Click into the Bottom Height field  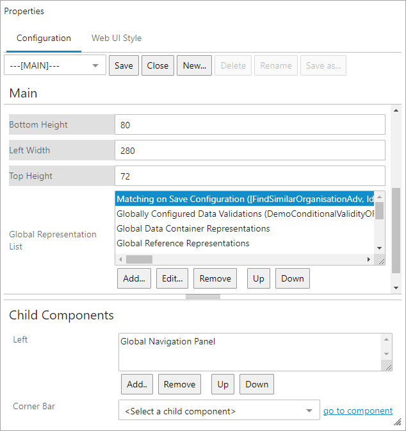click(x=250, y=124)
